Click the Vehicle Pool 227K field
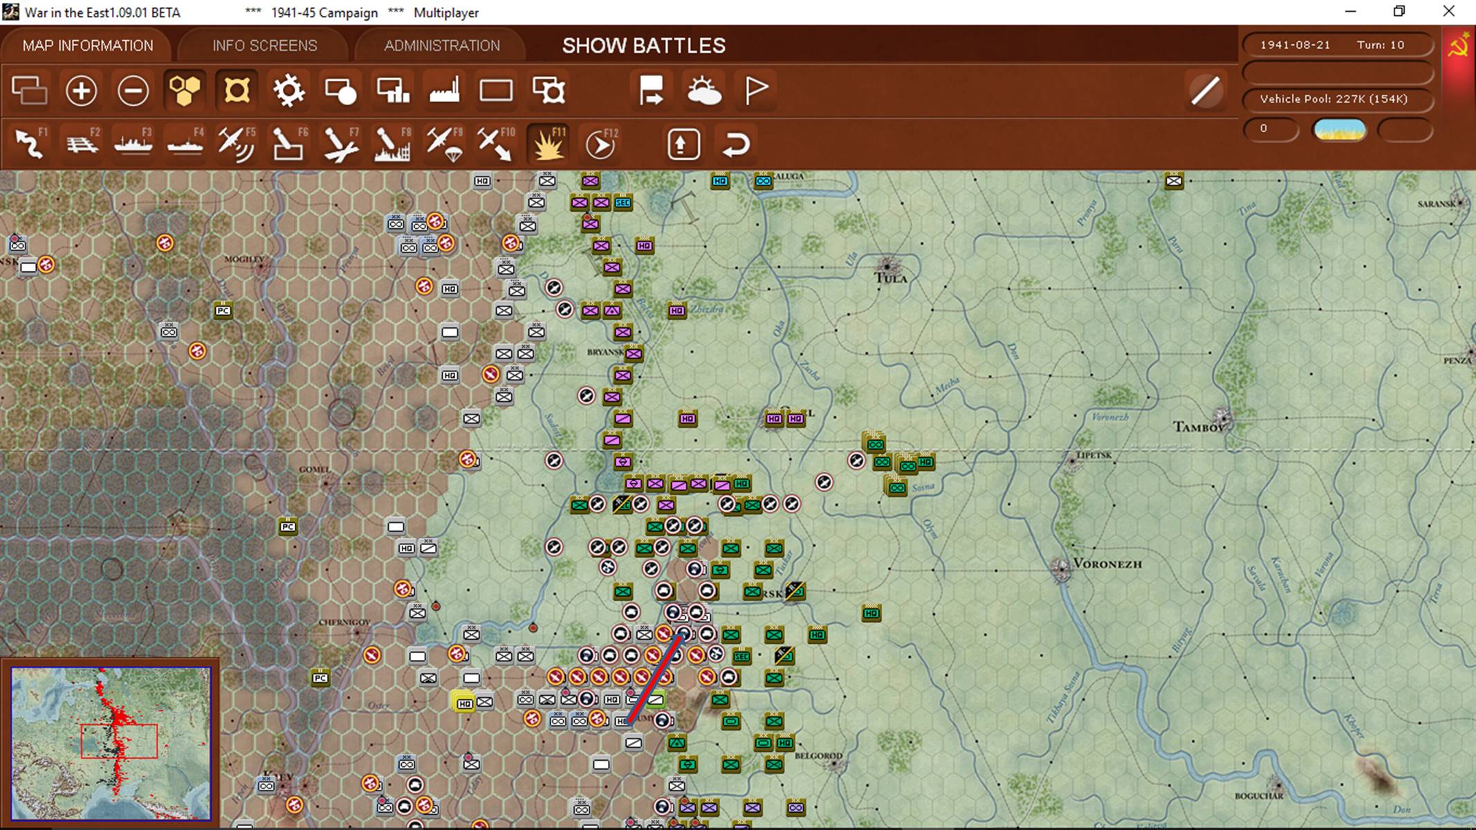The width and height of the screenshot is (1476, 830). tap(1338, 99)
